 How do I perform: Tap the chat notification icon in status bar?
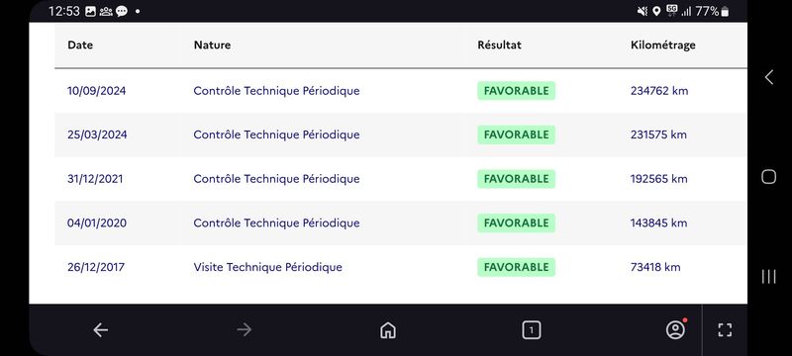click(x=122, y=11)
